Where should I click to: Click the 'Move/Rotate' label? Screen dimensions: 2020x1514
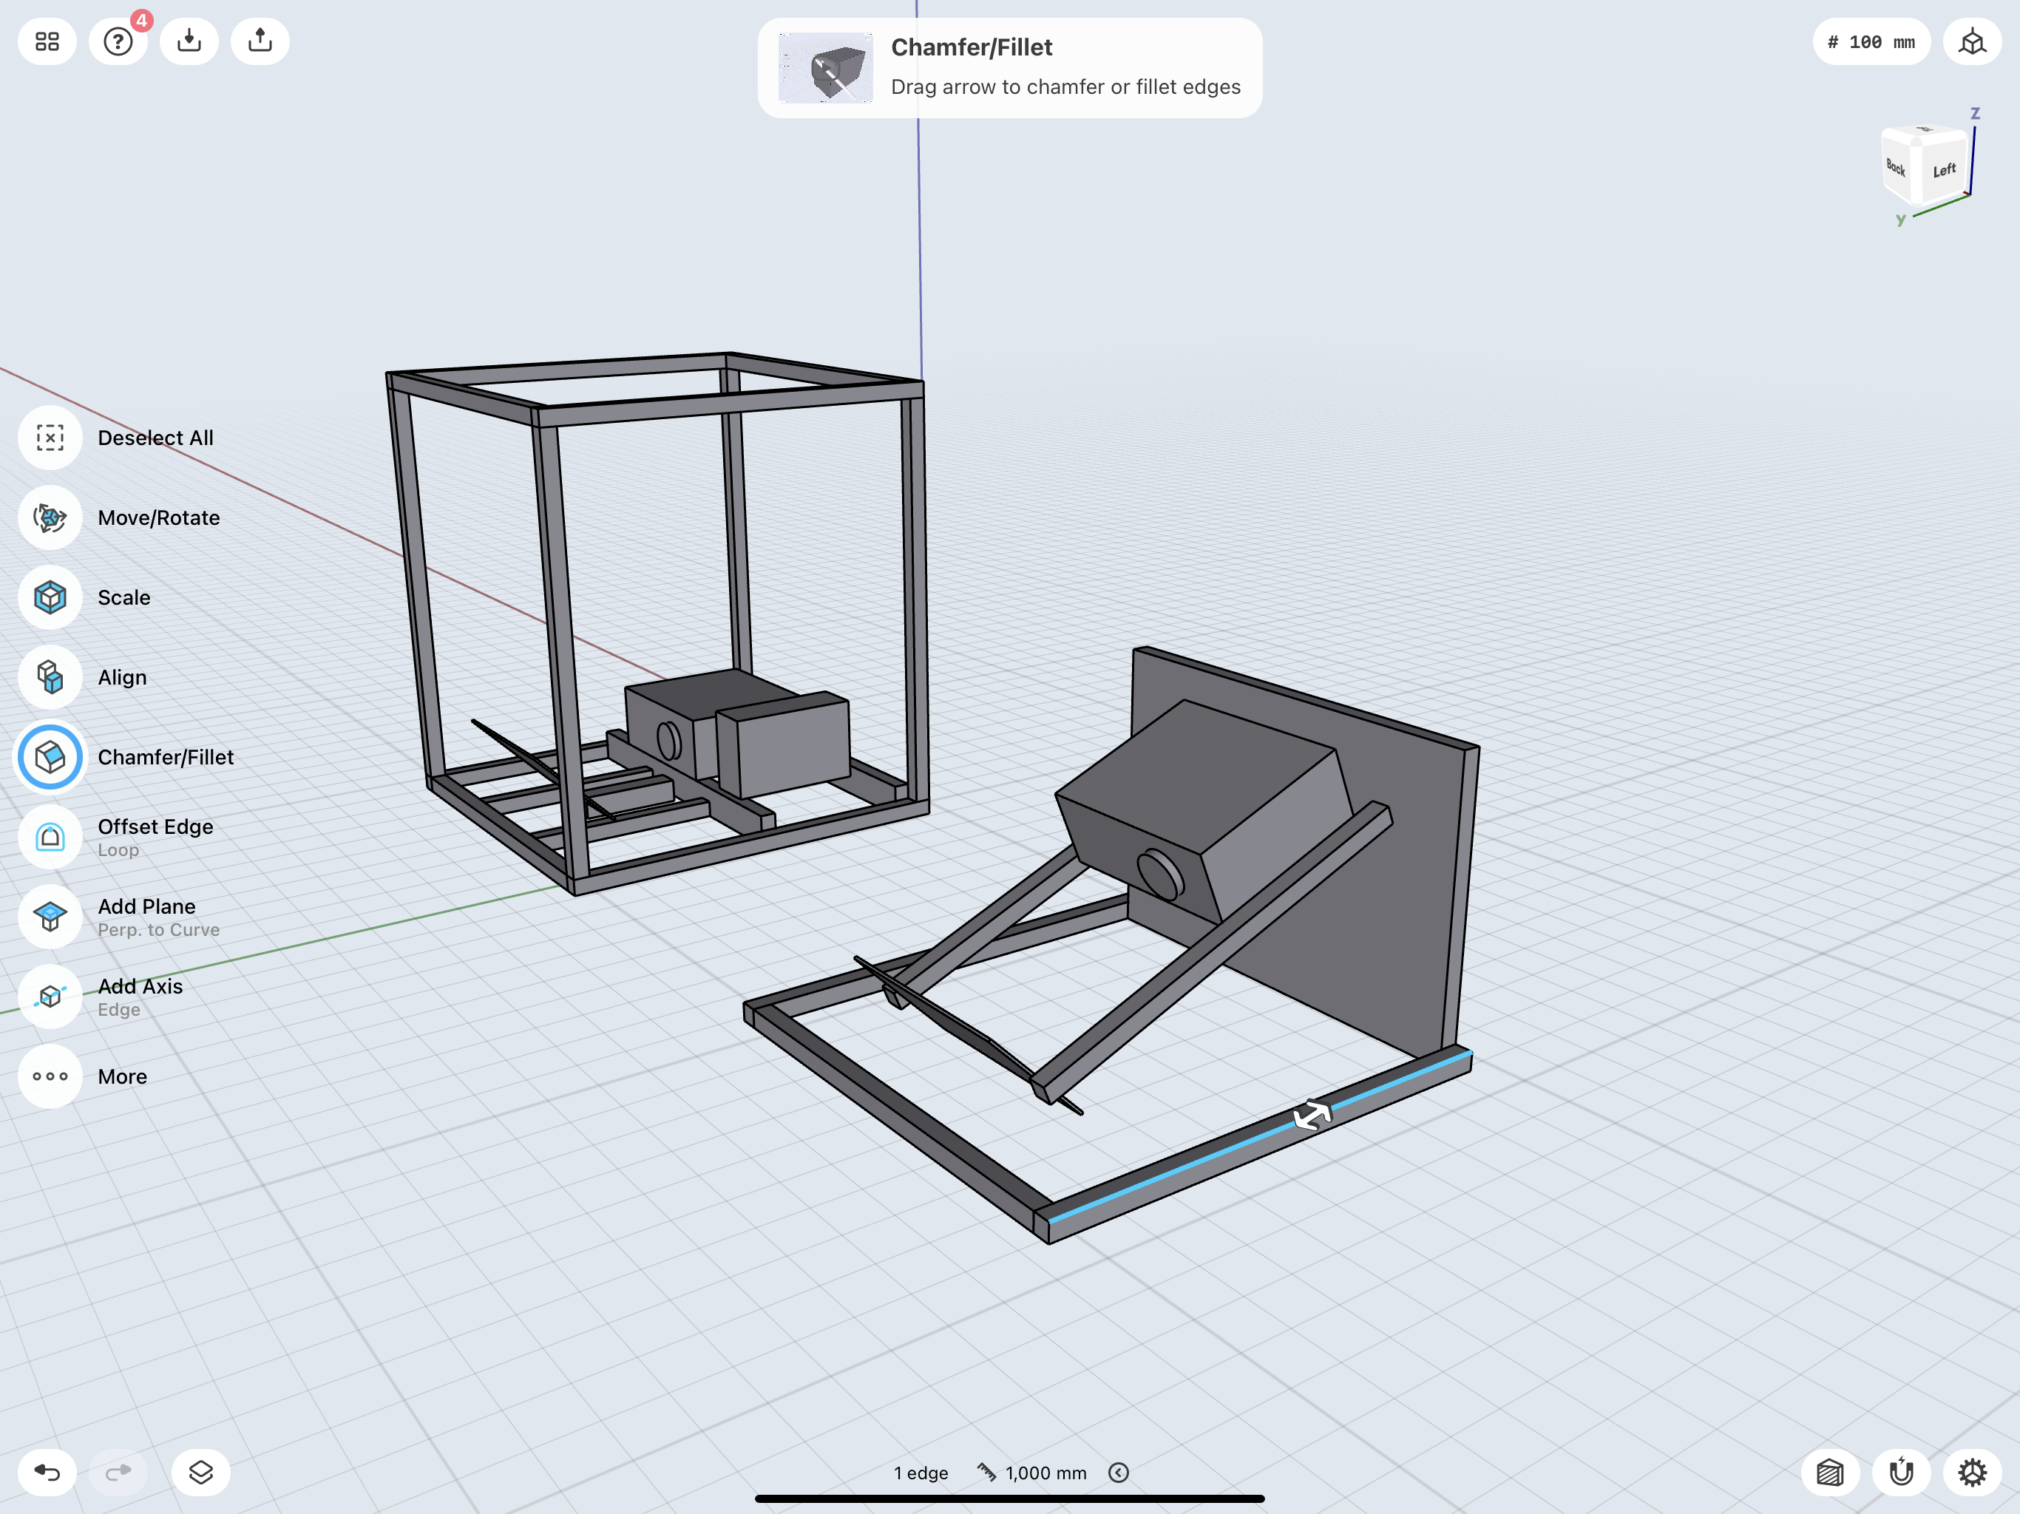[x=159, y=517]
